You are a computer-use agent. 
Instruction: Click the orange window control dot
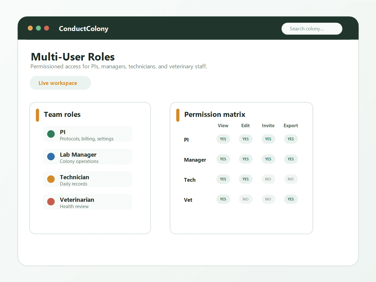click(x=30, y=28)
